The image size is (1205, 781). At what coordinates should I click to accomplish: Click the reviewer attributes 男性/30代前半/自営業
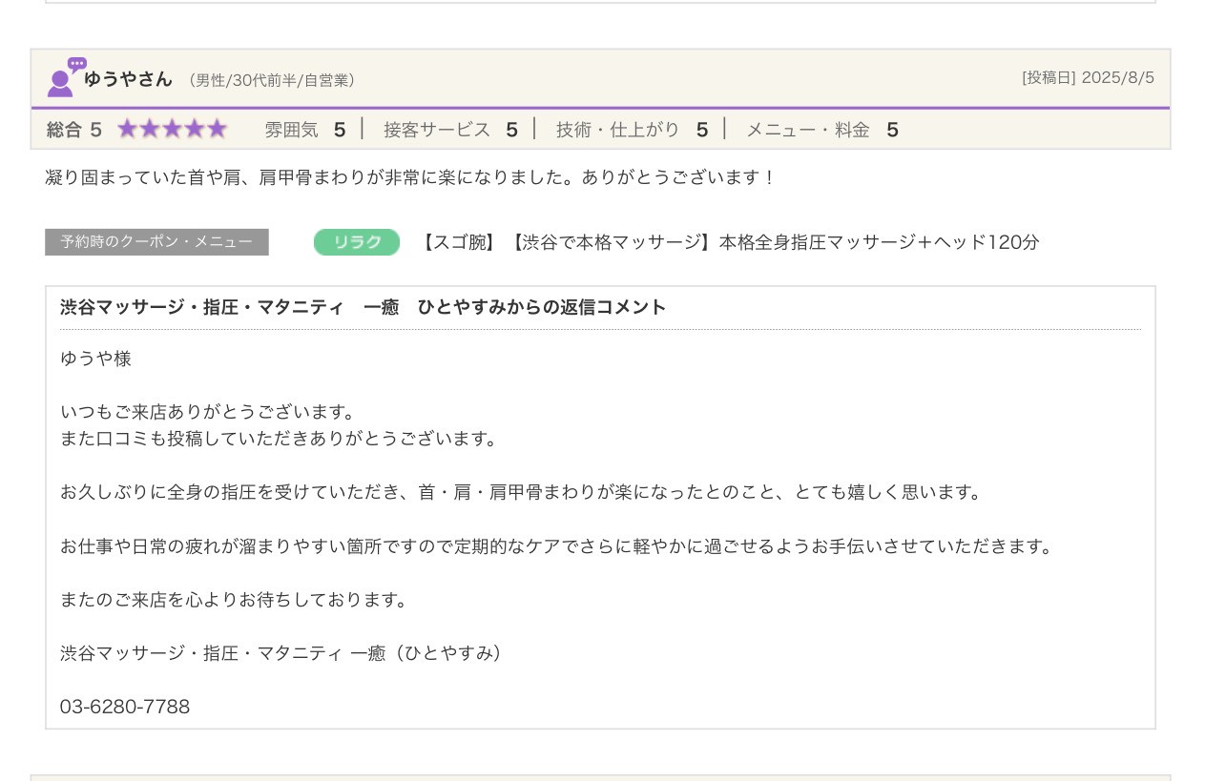point(272,81)
